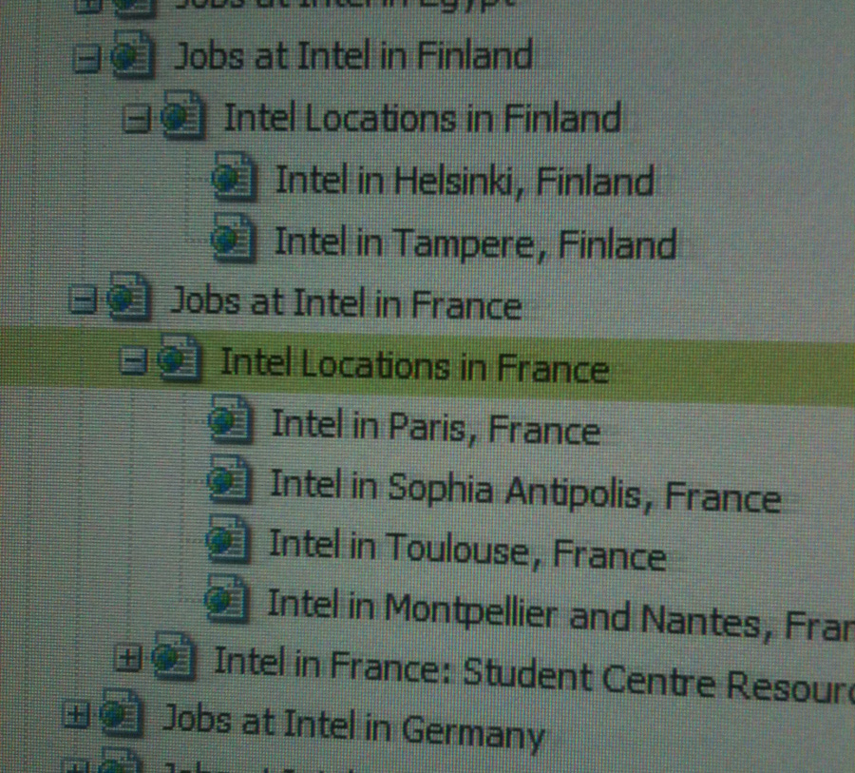Click page icon next to Montpellier and Nantes
The image size is (855, 773).
point(226,600)
